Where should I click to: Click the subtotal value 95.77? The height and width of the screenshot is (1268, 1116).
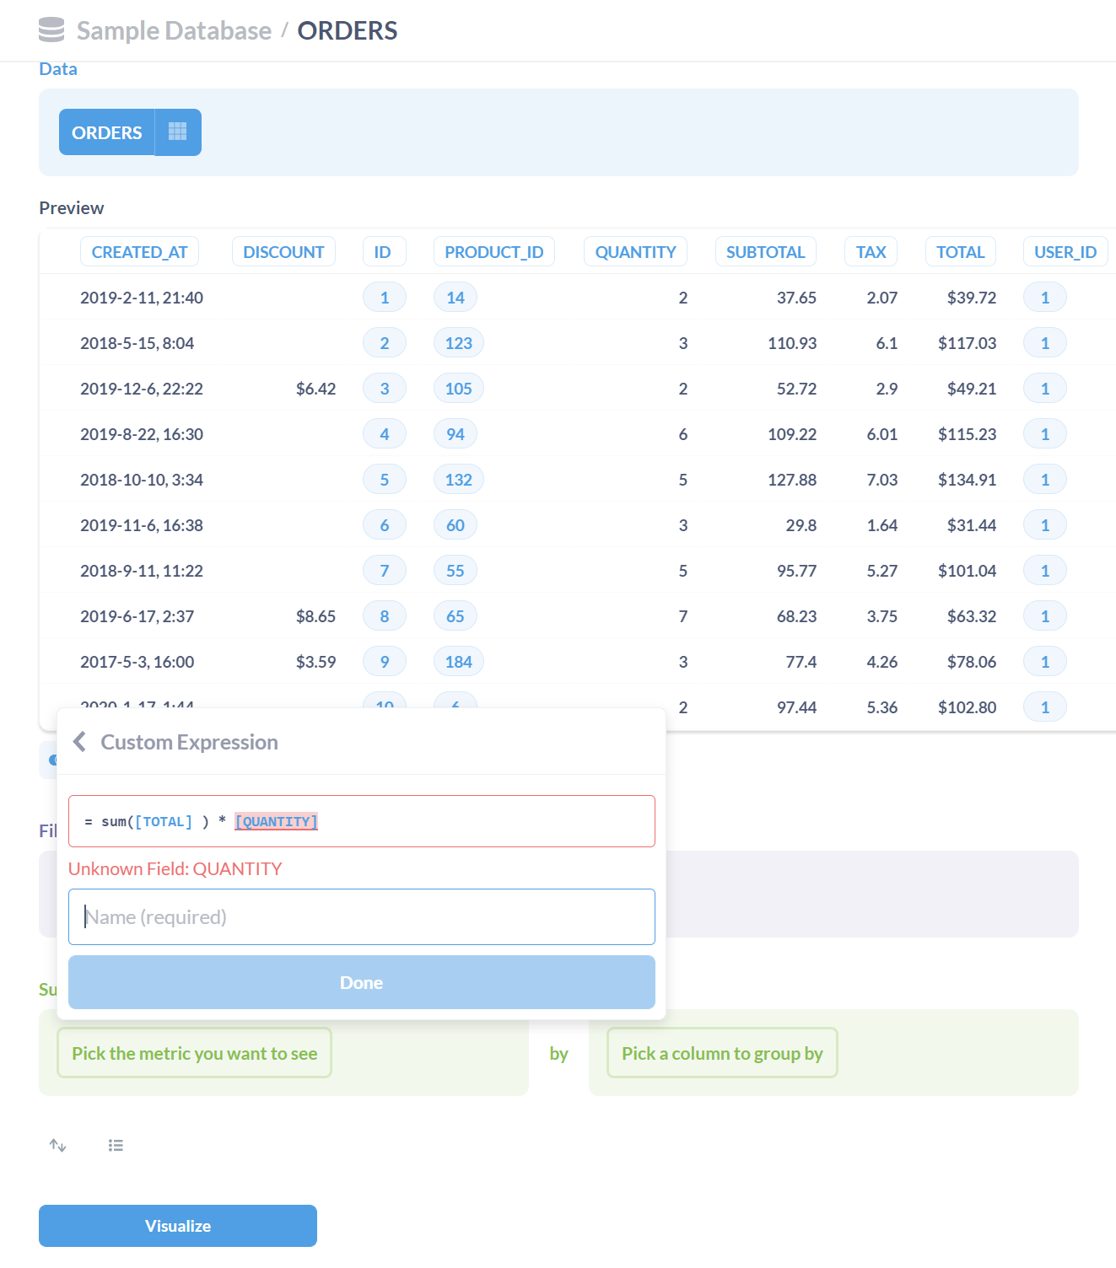[796, 571]
